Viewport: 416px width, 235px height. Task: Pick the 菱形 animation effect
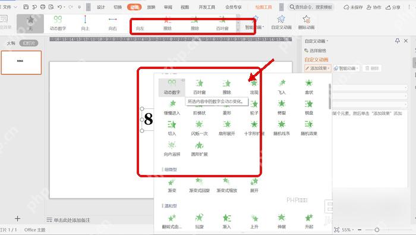226,108
